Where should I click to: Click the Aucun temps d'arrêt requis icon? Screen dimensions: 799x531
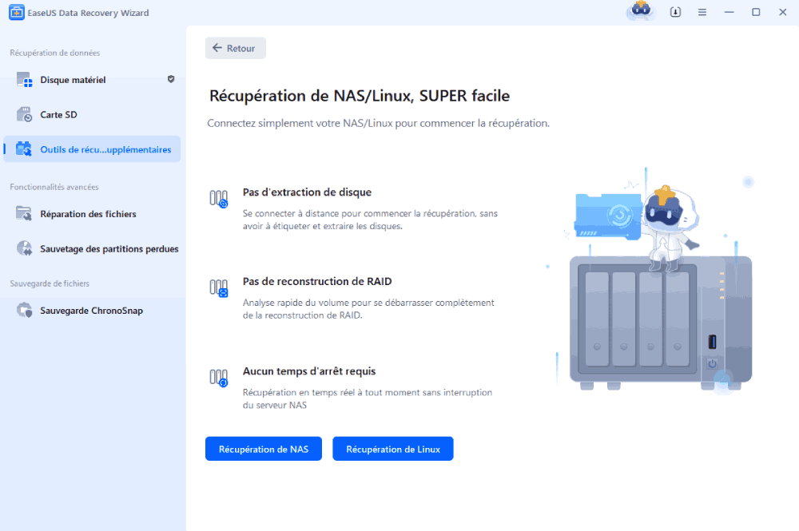coord(219,378)
